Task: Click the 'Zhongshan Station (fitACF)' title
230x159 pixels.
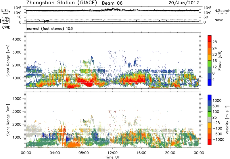Action: [x=62, y=3]
